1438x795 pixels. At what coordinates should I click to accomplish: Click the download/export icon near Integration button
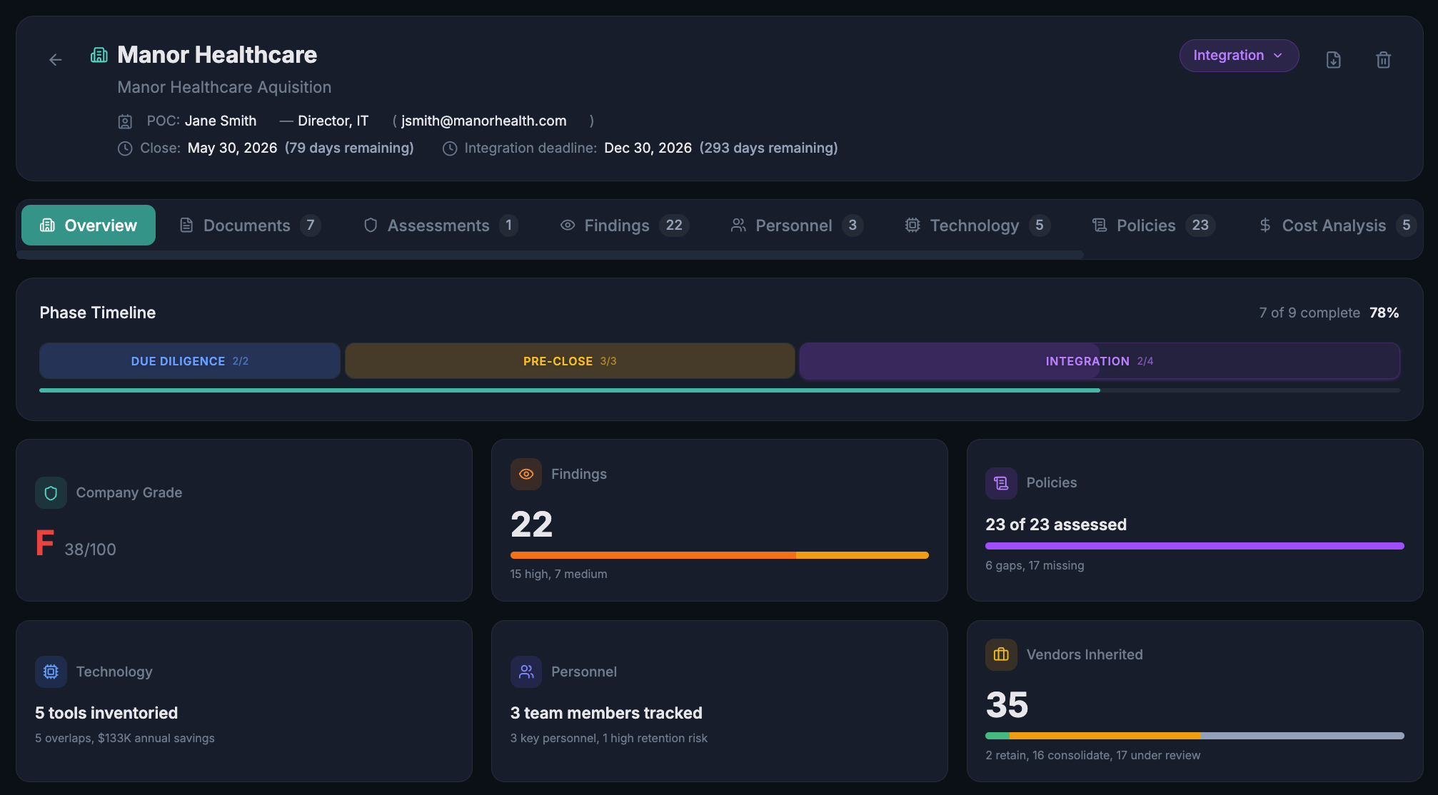(x=1333, y=60)
